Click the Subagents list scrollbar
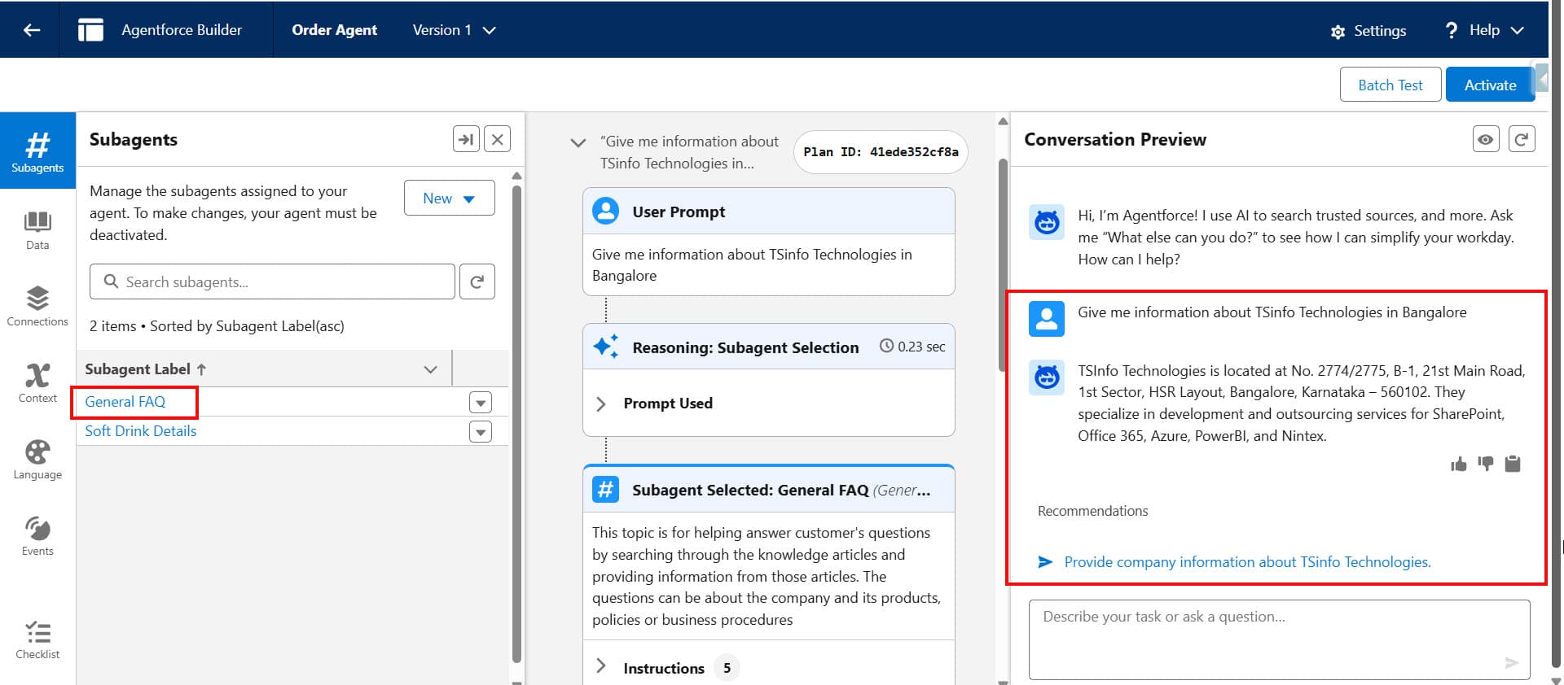Screen dimensions: 1564x685 [x=516, y=423]
